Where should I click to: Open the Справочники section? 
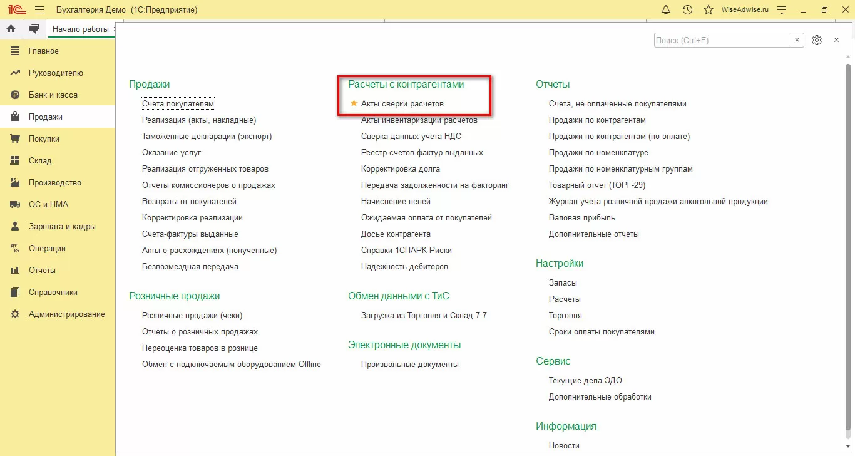(x=58, y=292)
